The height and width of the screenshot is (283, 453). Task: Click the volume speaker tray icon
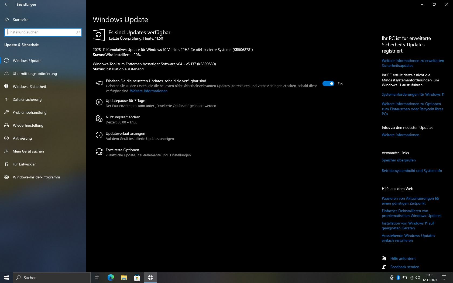tap(418, 278)
